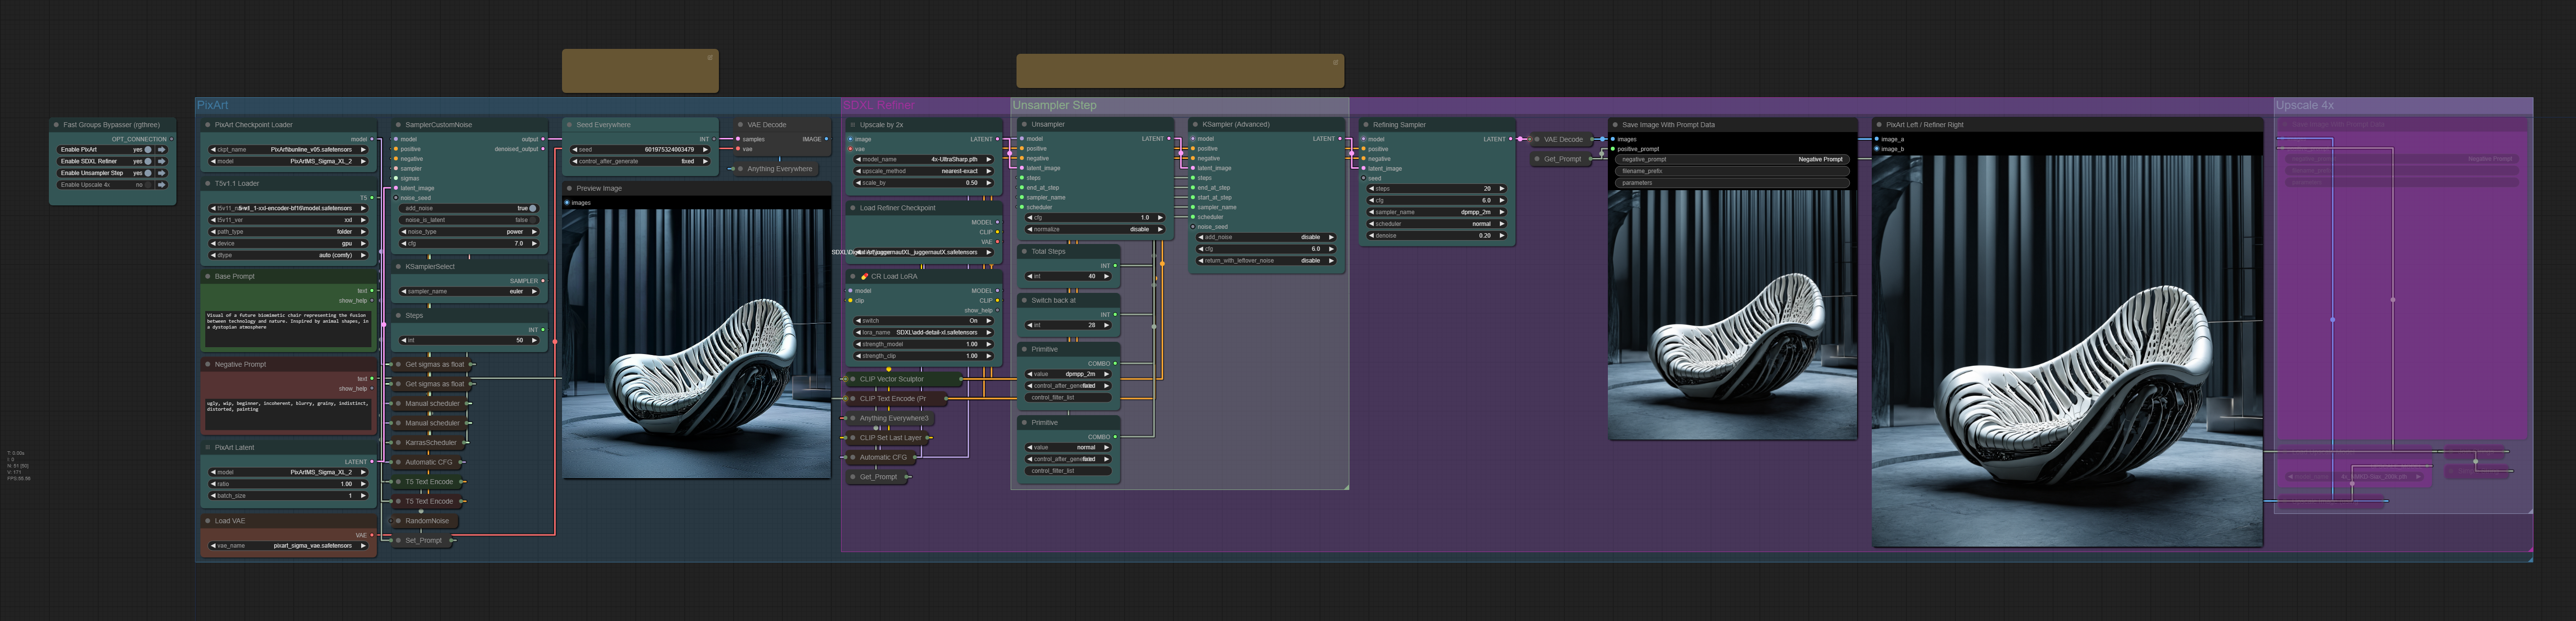Click the Negative Prompt text box

coord(288,414)
